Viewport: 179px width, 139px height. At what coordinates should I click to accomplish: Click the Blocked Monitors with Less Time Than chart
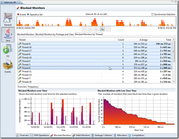139,111
